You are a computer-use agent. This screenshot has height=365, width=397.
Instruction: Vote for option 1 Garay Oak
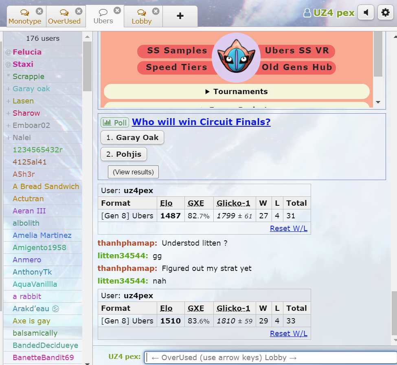click(132, 138)
